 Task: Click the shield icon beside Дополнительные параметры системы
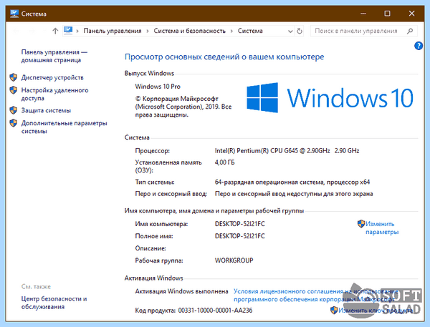(x=14, y=123)
